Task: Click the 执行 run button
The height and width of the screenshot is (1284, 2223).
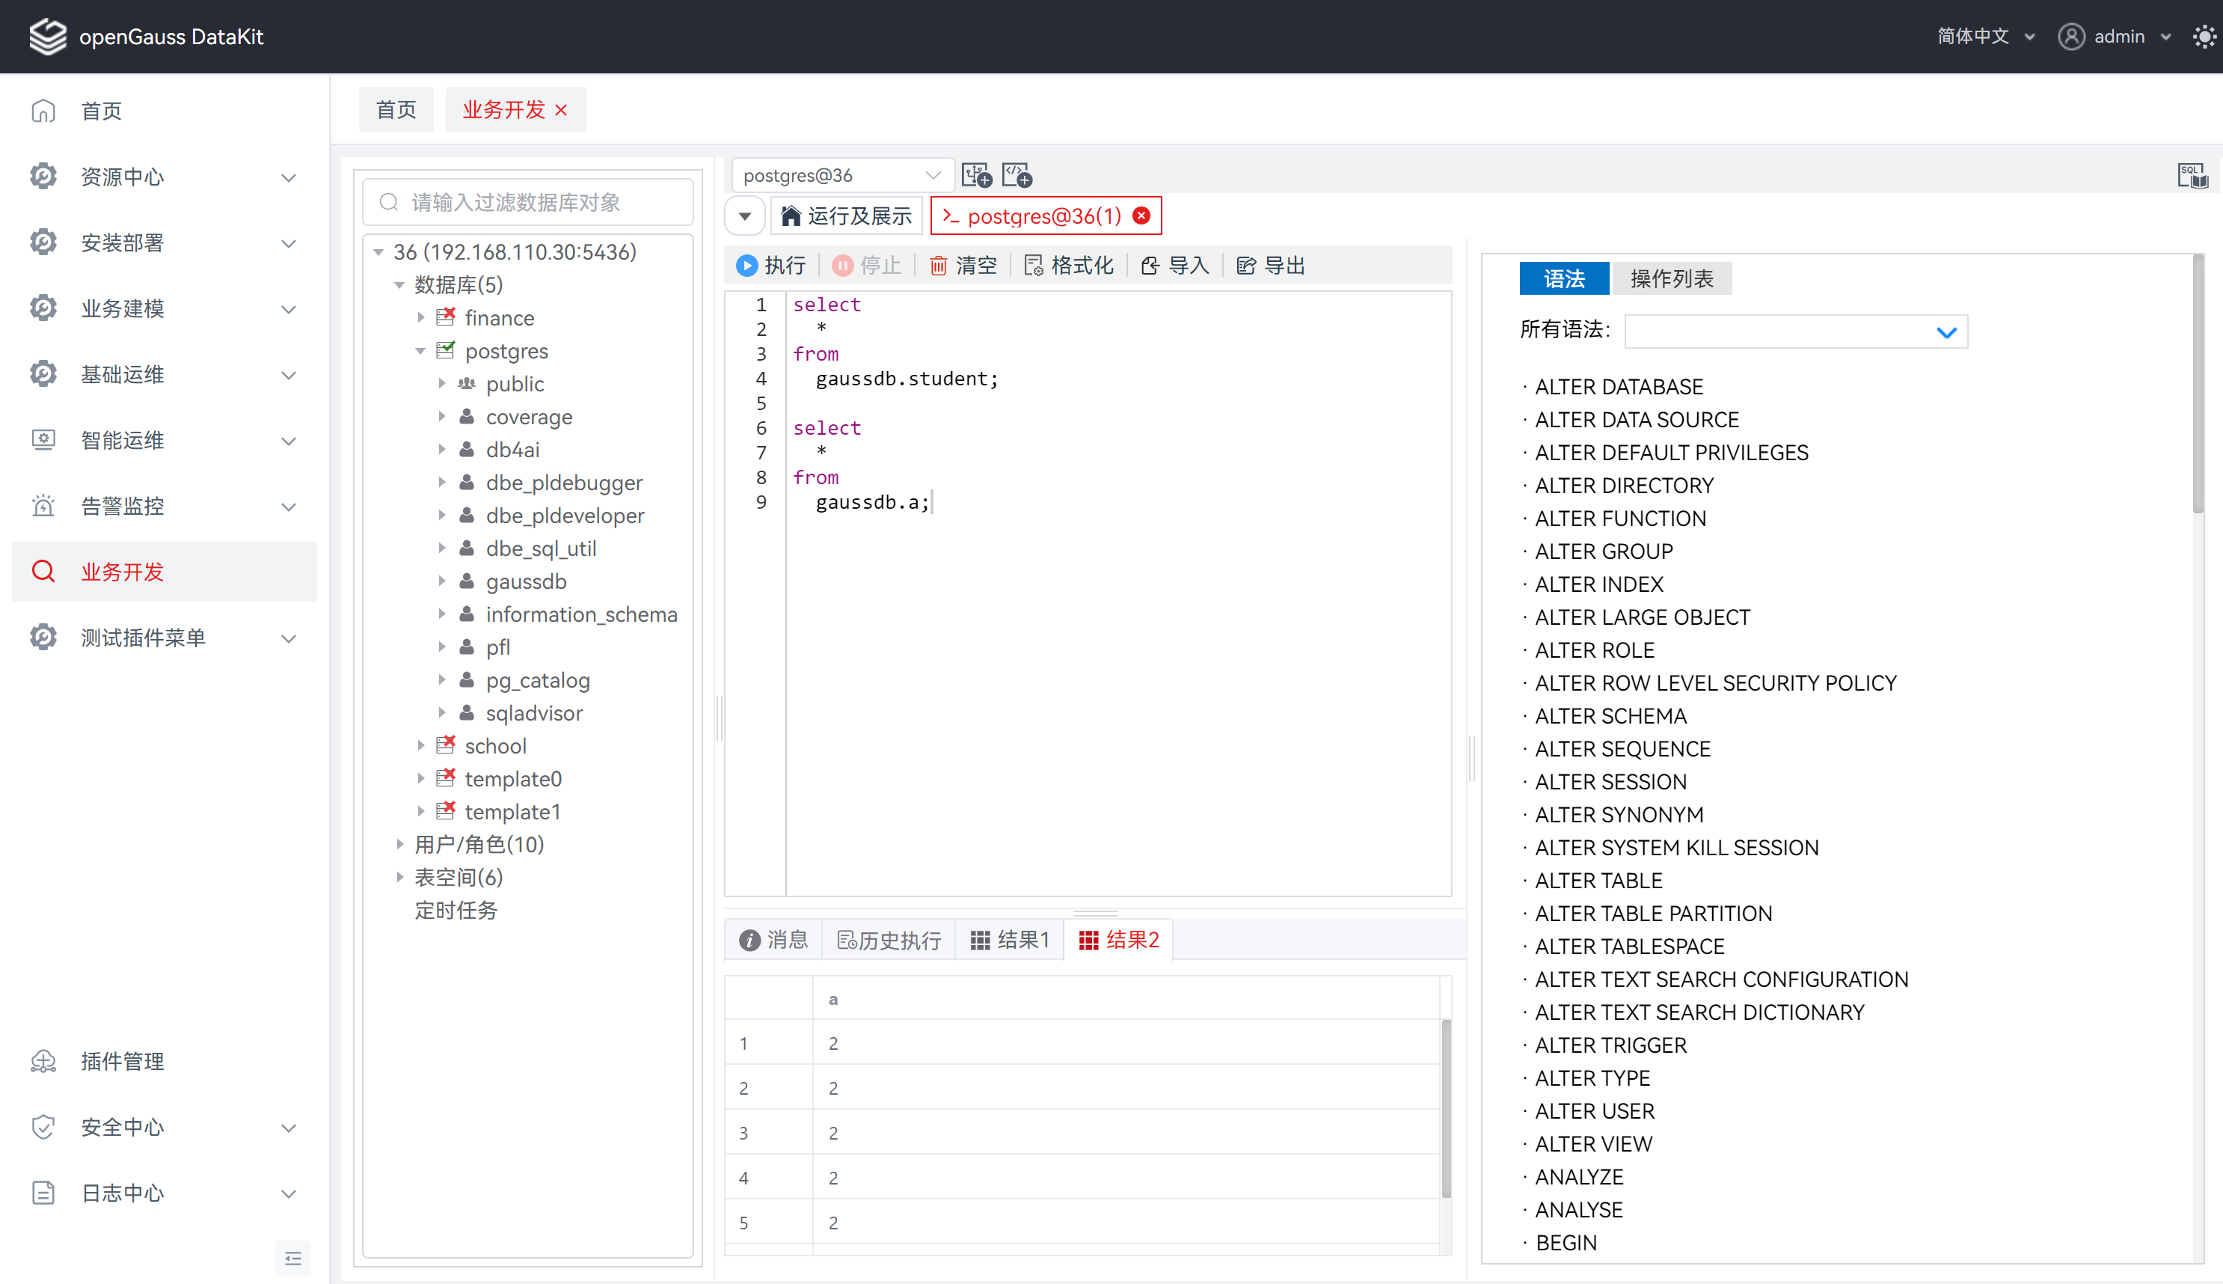Action: point(771,266)
